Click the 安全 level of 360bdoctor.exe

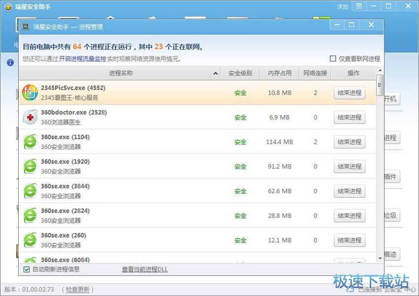click(x=240, y=117)
